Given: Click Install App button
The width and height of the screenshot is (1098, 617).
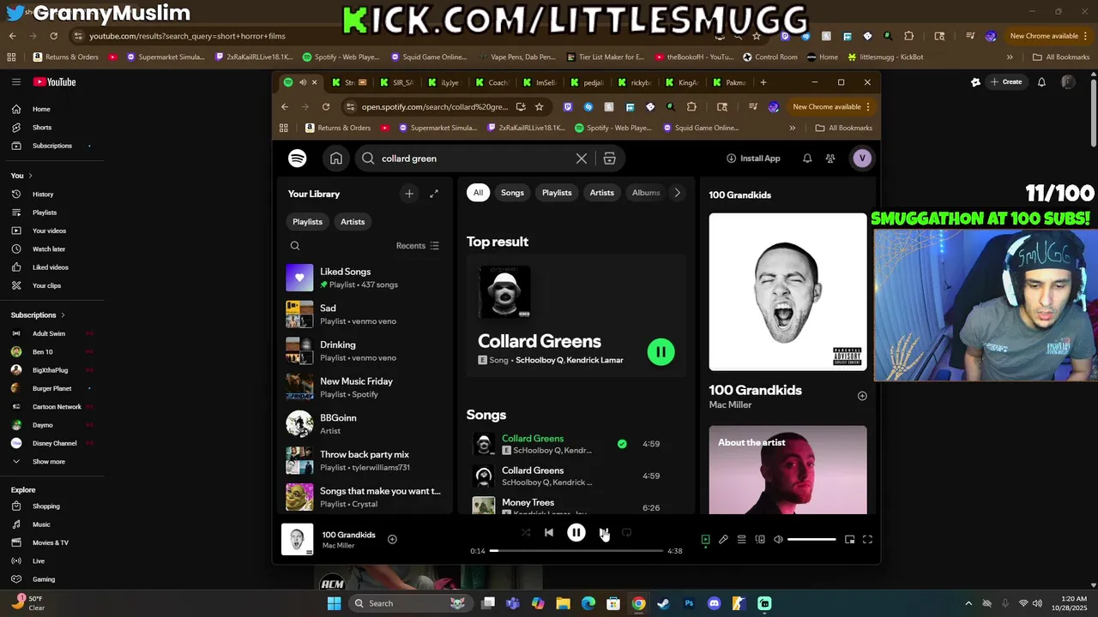Looking at the screenshot, I should click(x=753, y=159).
